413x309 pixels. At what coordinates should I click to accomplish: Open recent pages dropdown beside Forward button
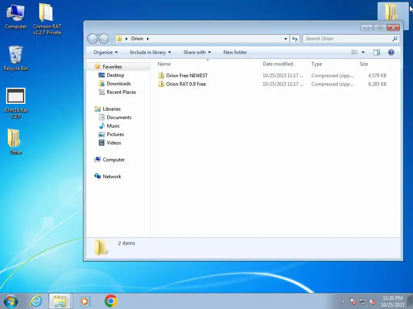(112, 39)
